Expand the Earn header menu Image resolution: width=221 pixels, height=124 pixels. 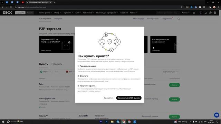coord(78,13)
